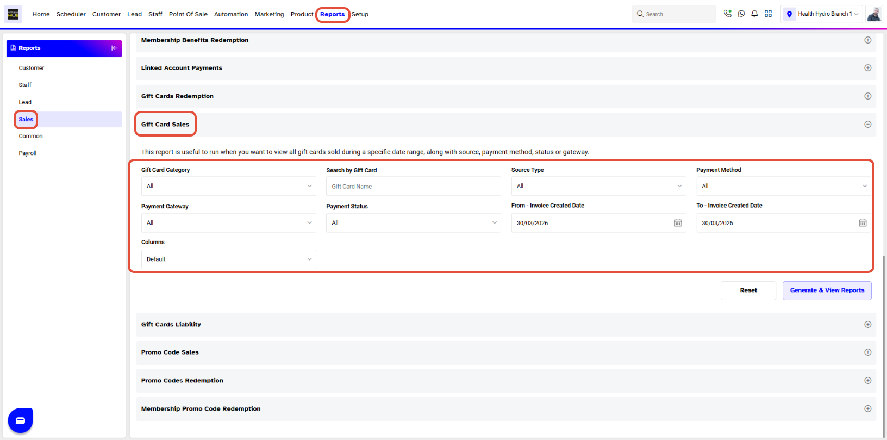Expand Gift Cards Liability with the plus icon
Image resolution: width=887 pixels, height=440 pixels.
click(x=868, y=325)
